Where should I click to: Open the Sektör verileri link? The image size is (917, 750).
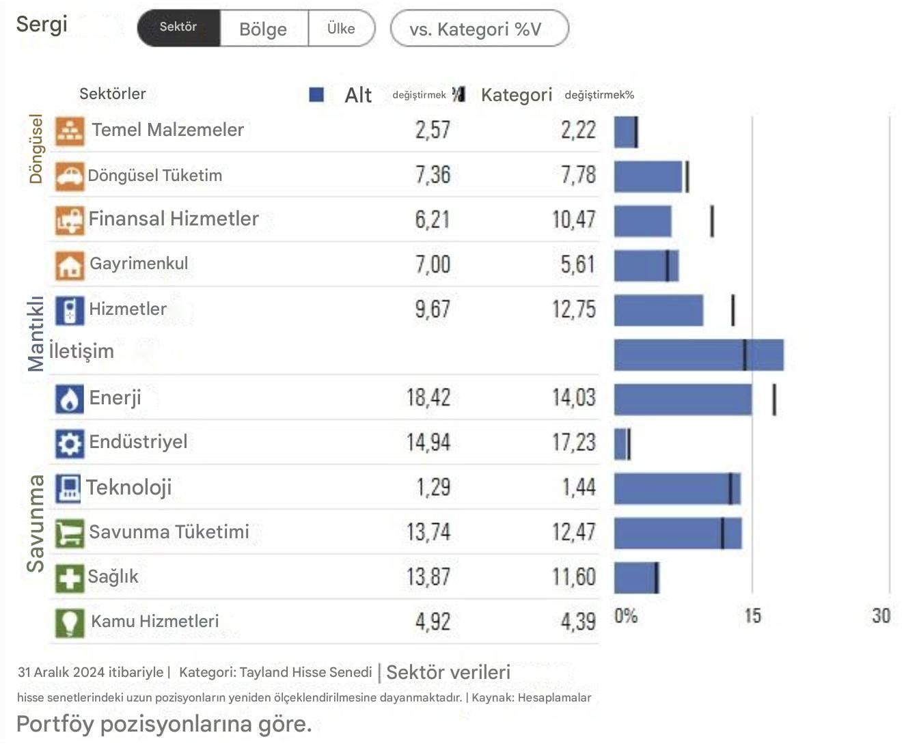[448, 672]
